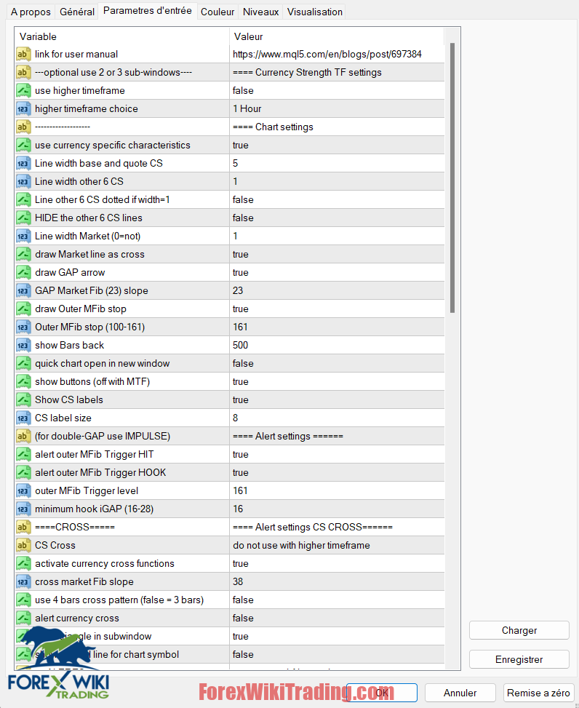Click the integer icon for 'Line width other 6 CS'

point(23,181)
